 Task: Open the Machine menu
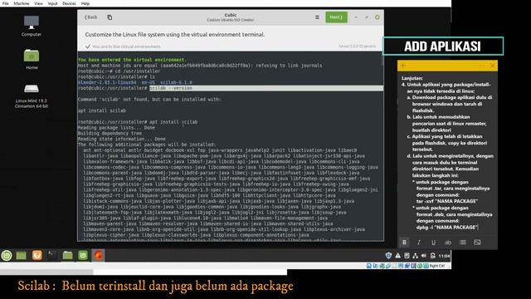22,3
